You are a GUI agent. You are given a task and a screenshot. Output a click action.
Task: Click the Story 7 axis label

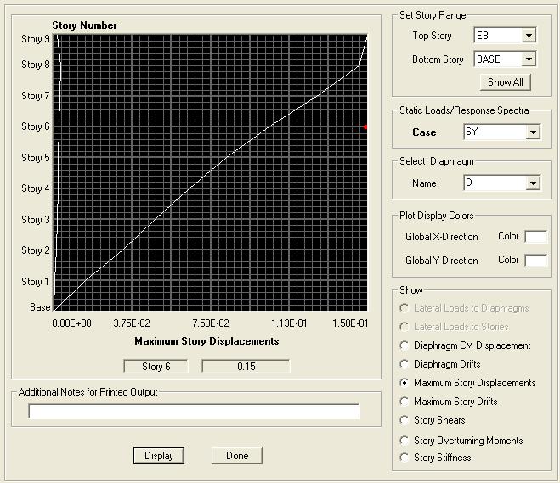pyautogui.click(x=36, y=96)
